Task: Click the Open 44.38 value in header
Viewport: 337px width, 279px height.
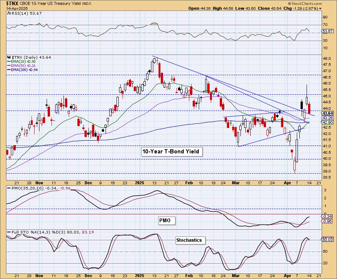Action: pyautogui.click(x=199, y=8)
